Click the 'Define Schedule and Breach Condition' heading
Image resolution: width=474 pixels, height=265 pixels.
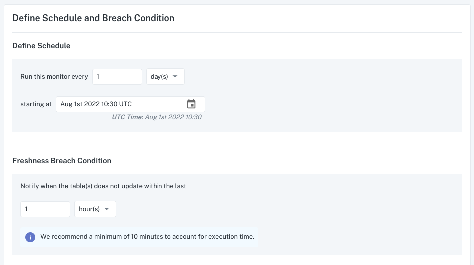click(x=93, y=18)
